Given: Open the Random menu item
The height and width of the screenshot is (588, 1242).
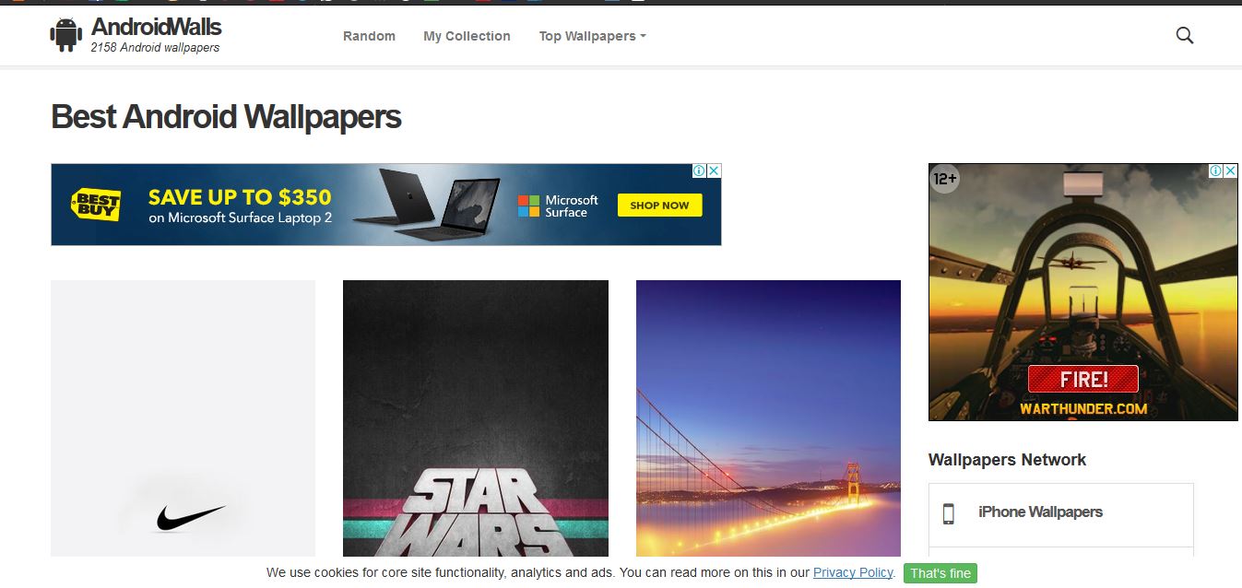Looking at the screenshot, I should click(369, 36).
